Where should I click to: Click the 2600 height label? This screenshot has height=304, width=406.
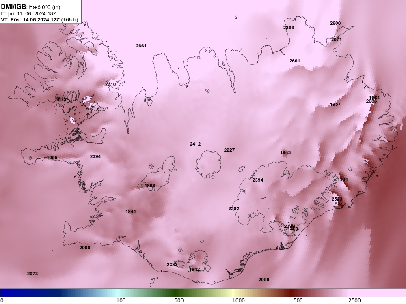point(335,23)
